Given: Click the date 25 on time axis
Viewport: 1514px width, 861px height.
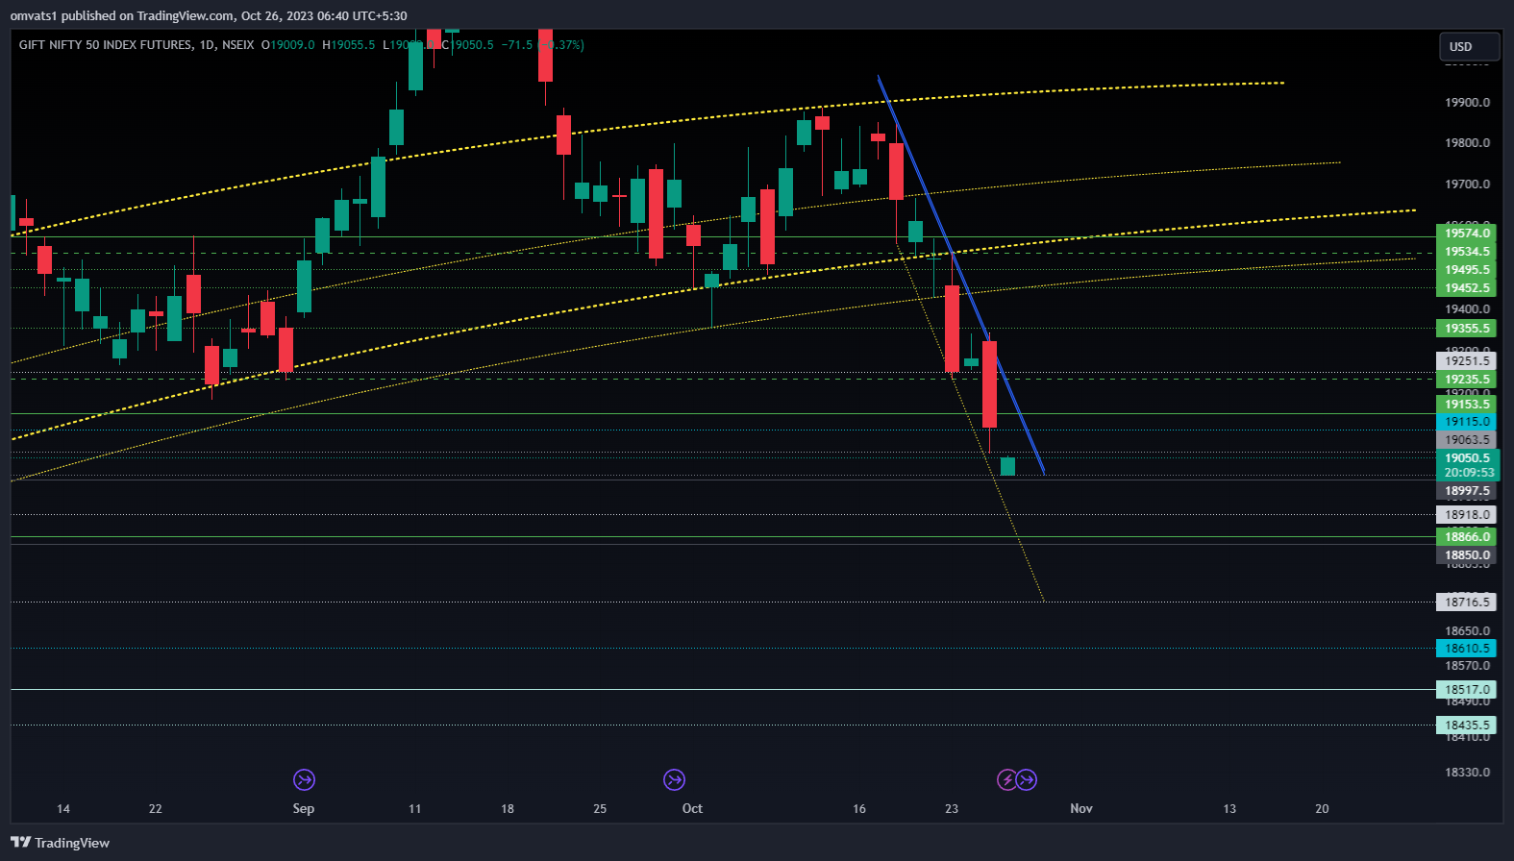Looking at the screenshot, I should click(600, 808).
